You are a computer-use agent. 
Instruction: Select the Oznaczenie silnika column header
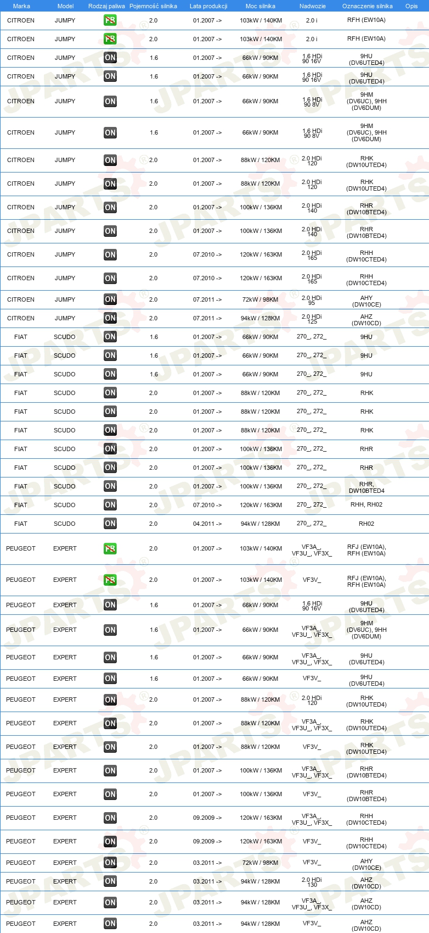tap(368, 6)
